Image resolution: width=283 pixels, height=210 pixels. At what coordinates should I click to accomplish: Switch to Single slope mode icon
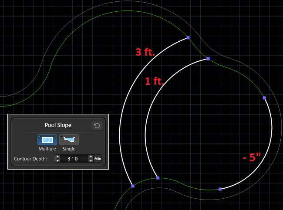[x=69, y=140]
